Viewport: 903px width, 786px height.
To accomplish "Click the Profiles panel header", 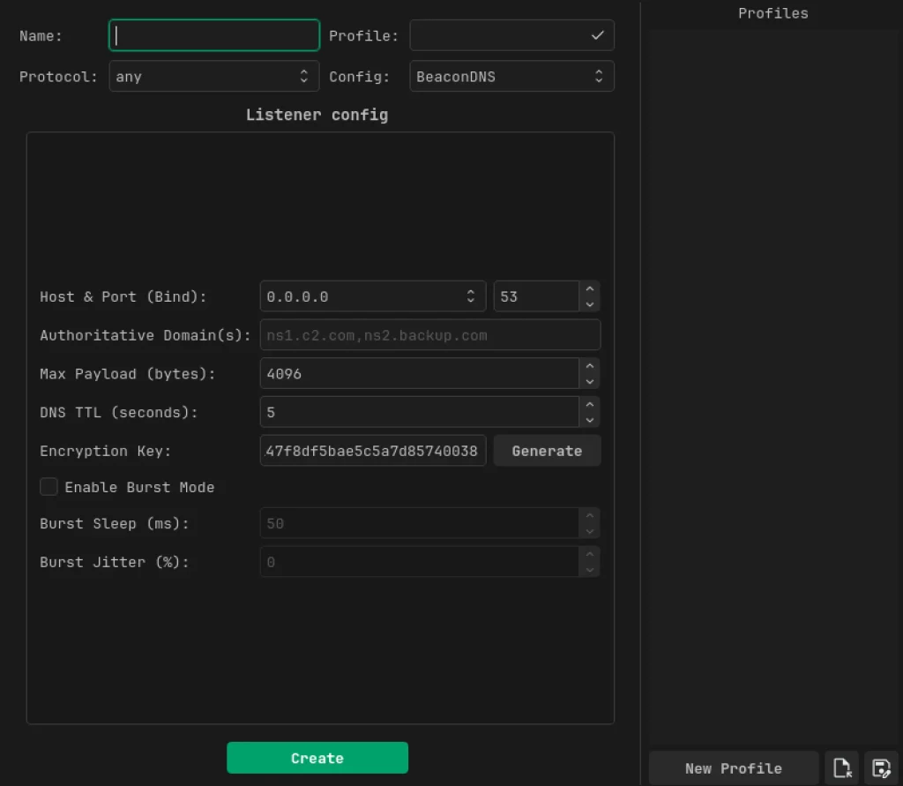I will point(772,13).
